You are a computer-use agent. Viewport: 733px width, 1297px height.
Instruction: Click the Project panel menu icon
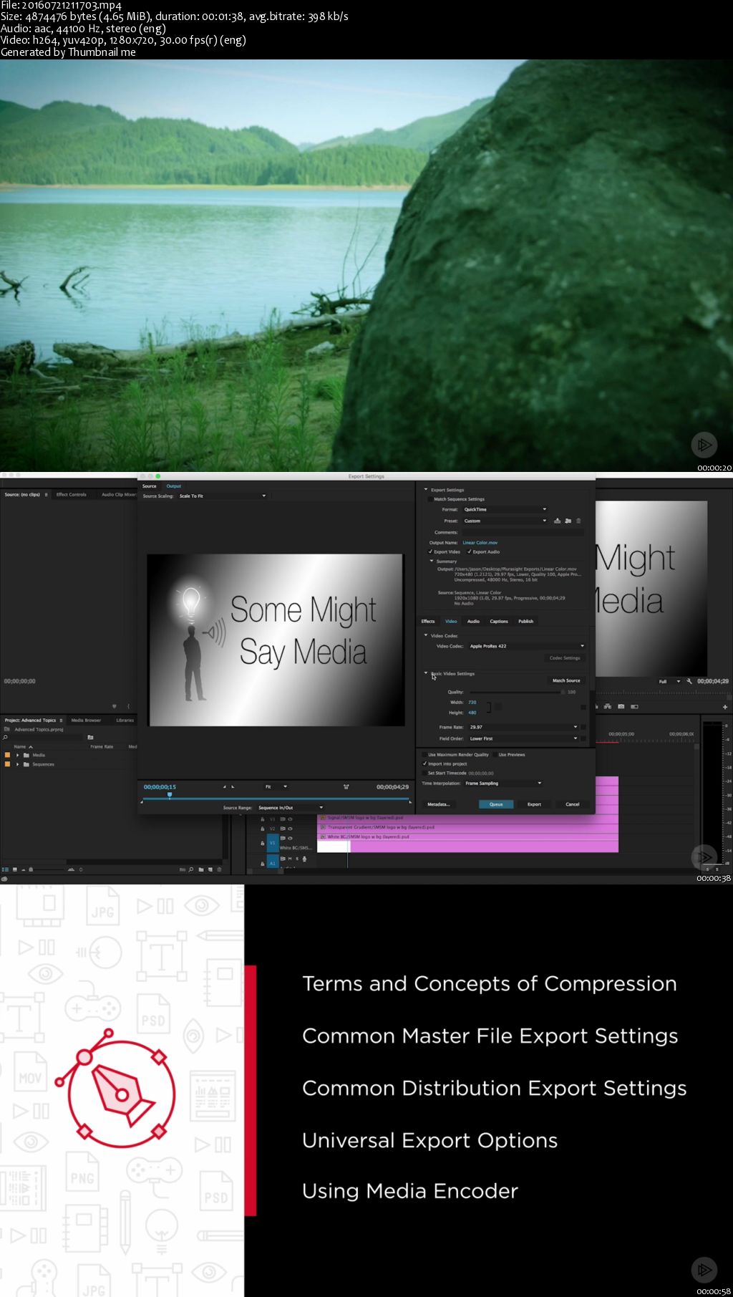61,720
